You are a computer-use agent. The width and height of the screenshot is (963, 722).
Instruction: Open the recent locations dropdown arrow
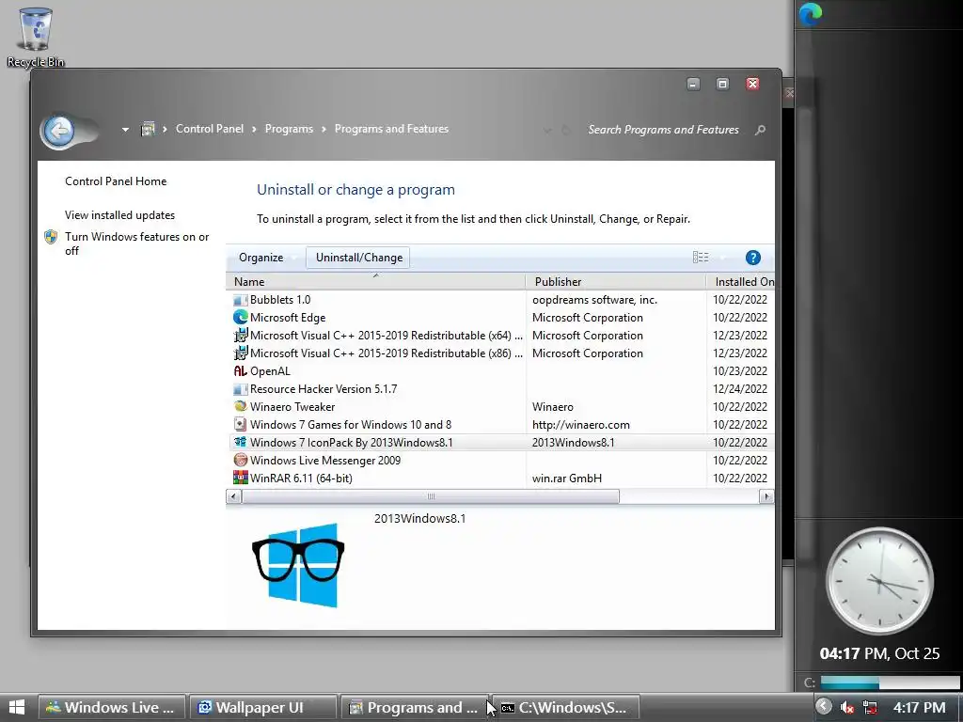(125, 130)
